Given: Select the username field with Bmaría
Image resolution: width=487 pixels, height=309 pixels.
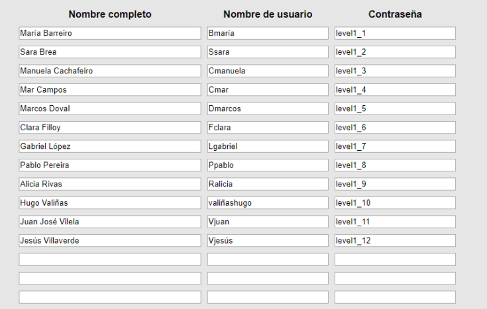Looking at the screenshot, I should click(267, 33).
